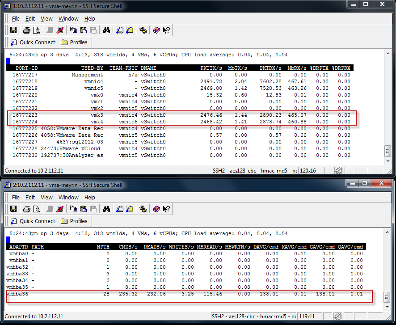This screenshot has height=325, width=396.
Task: Click scrollbar thumb in bottom terminal
Action: [387, 297]
